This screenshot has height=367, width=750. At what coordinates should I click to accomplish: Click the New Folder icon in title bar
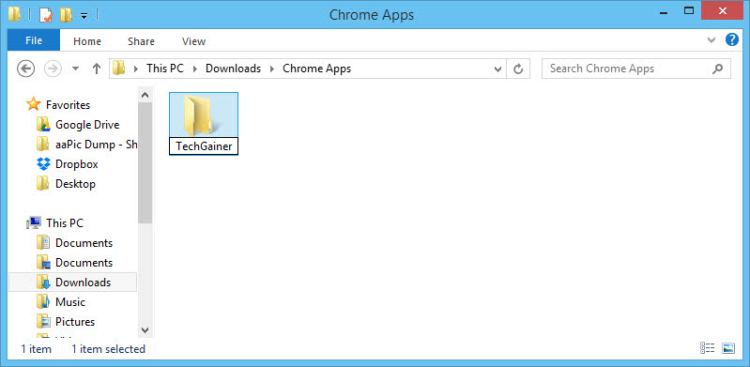(66, 14)
